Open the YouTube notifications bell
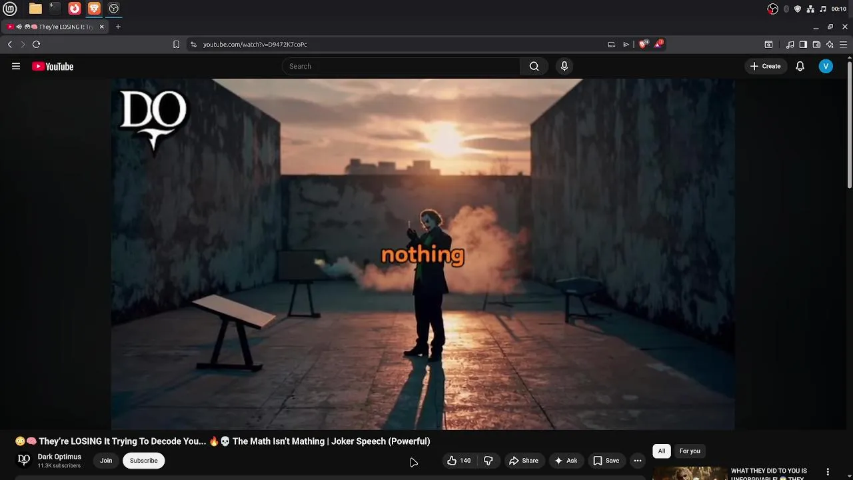The height and width of the screenshot is (480, 853). 800,66
